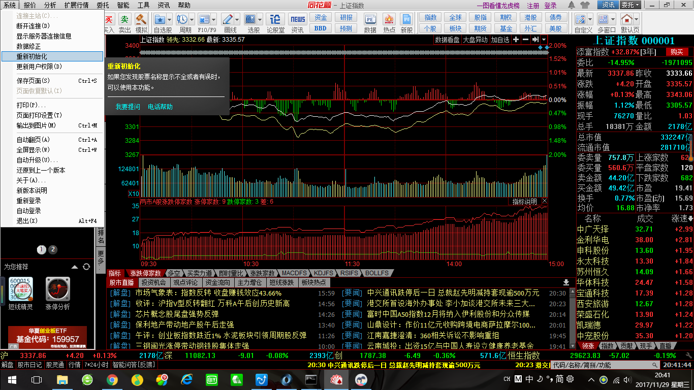Screen dimensions: 694x390
Task: Open File Explorer on the taskbar
Action: pos(62,379)
